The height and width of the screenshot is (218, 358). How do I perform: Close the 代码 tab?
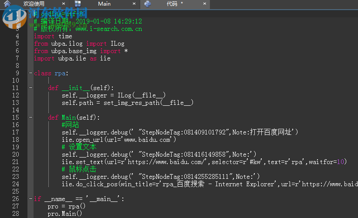point(205,3)
